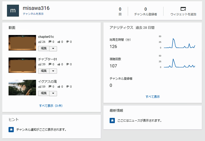Click the thumbs-down icon for チャプター01
The image size is (205, 141).
click(x=68, y=64)
